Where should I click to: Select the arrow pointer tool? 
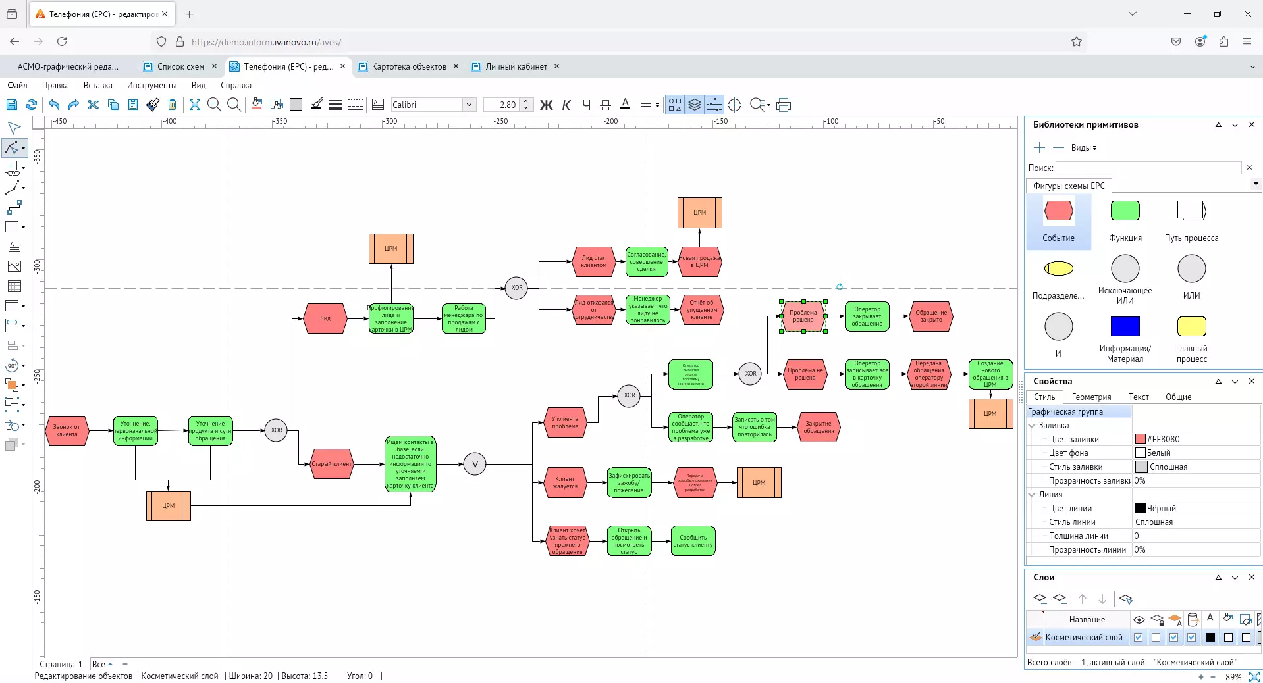tap(13, 128)
